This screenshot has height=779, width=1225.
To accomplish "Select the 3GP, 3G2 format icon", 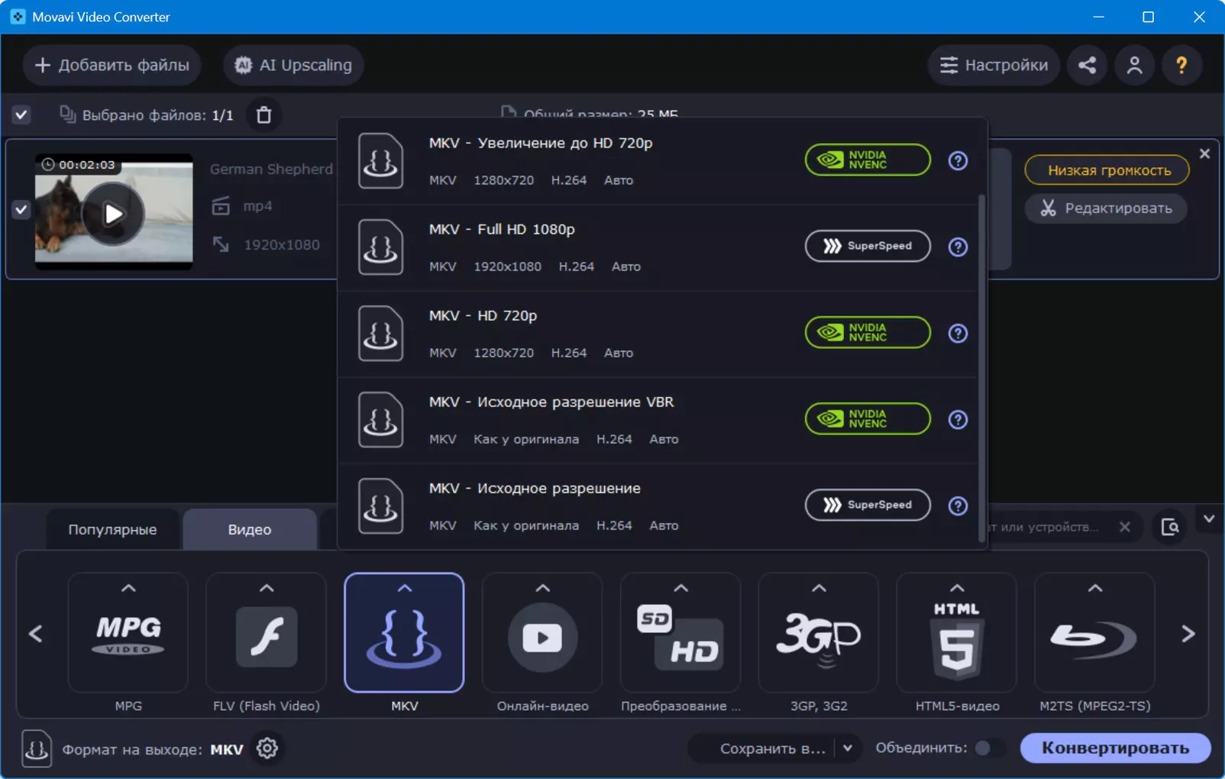I will (x=819, y=632).
